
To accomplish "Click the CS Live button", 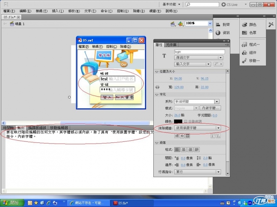I will tap(230, 4).
